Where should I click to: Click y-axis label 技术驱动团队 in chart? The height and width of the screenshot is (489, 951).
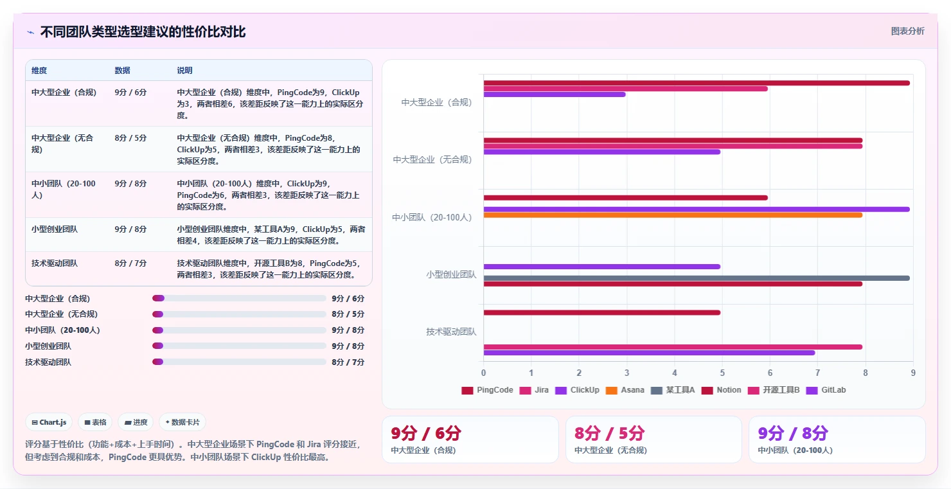451,332
